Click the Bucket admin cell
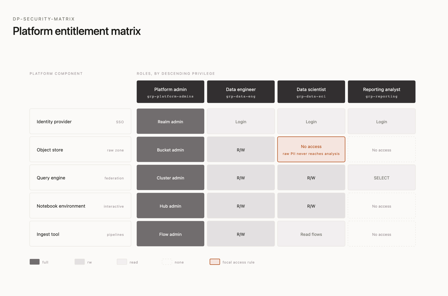This screenshot has height=296, width=448. (170, 149)
